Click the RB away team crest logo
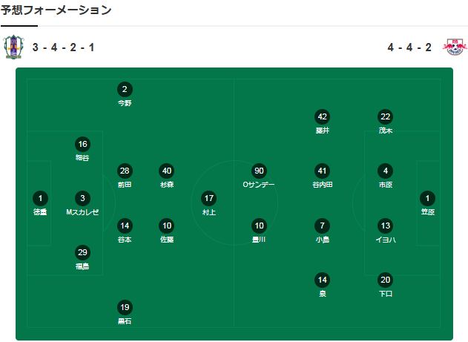468x342 pixels. point(454,47)
